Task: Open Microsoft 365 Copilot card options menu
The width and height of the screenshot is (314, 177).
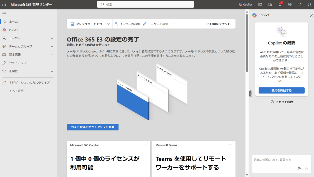Action: (145, 145)
